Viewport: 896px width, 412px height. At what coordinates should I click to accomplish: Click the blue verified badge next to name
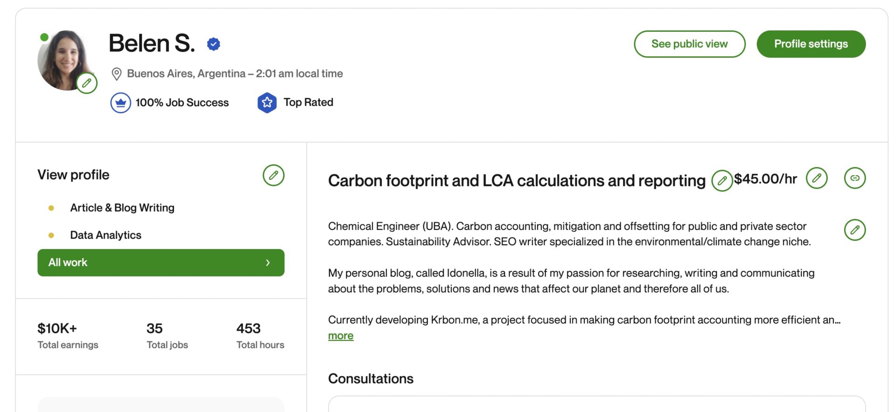[x=214, y=44]
